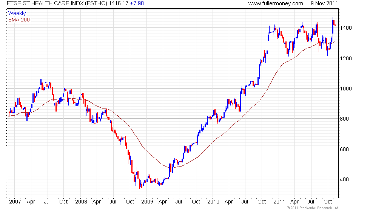The image size is (370, 211).
Task: Open the www.fullermoney.com link
Action: point(276,3)
